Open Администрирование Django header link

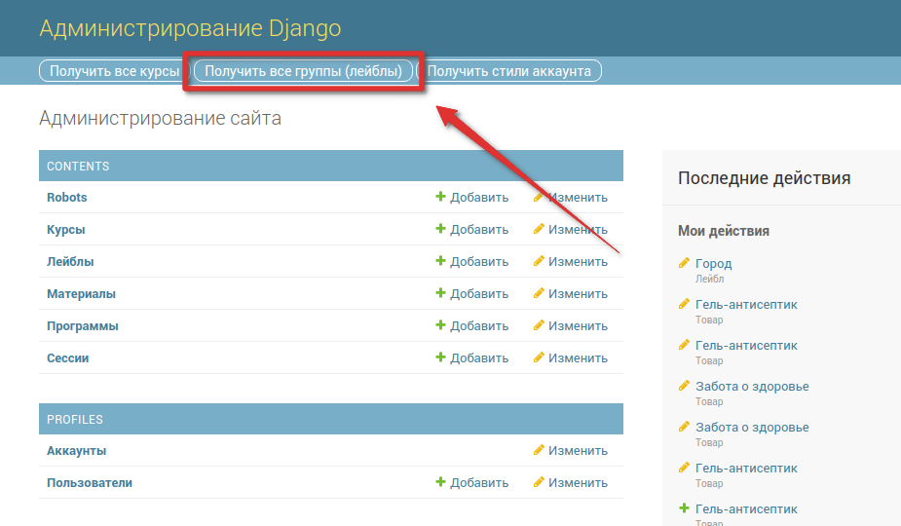click(190, 28)
